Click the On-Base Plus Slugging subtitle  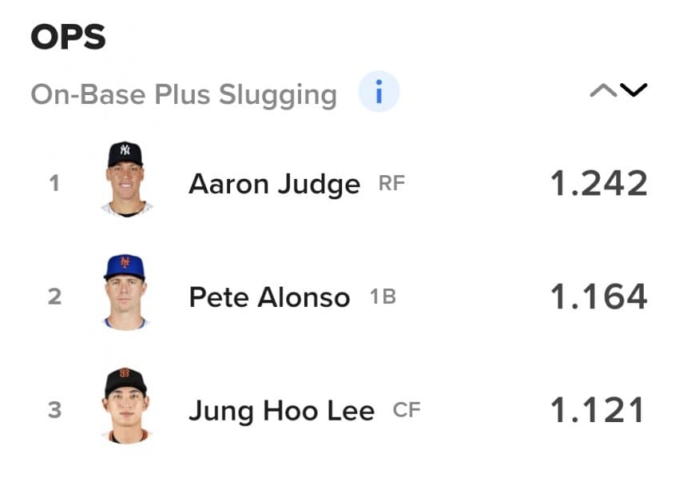pyautogui.click(x=184, y=95)
